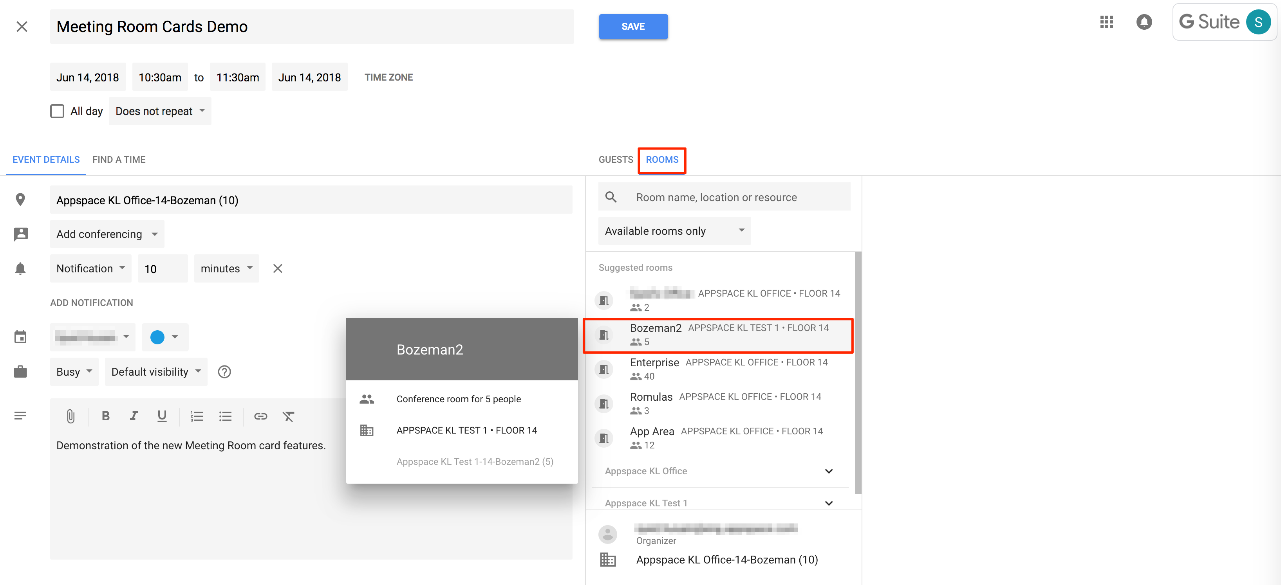Click ADD NOTIFICATION
Viewport: 1281px width, 585px height.
point(92,303)
